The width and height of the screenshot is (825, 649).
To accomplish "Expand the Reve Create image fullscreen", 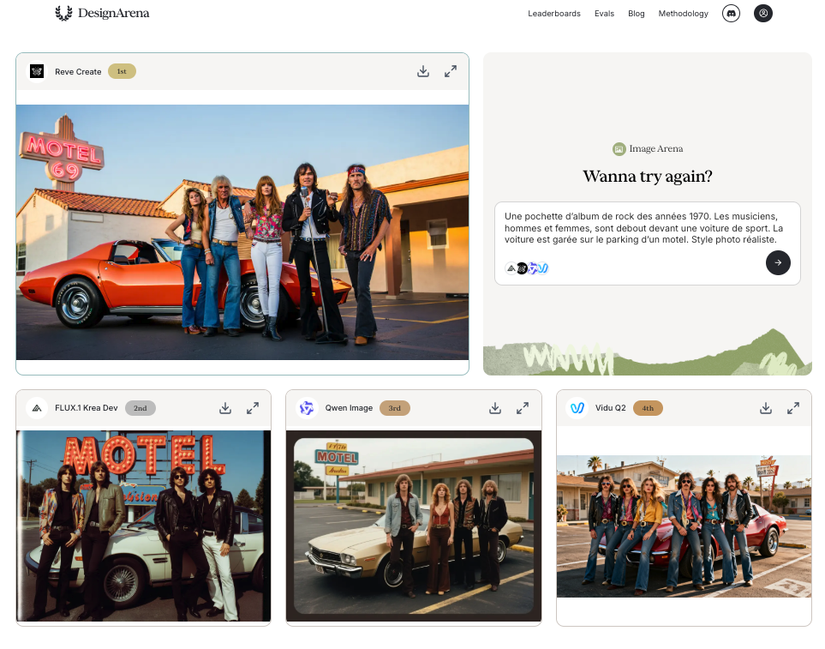I will tap(451, 71).
